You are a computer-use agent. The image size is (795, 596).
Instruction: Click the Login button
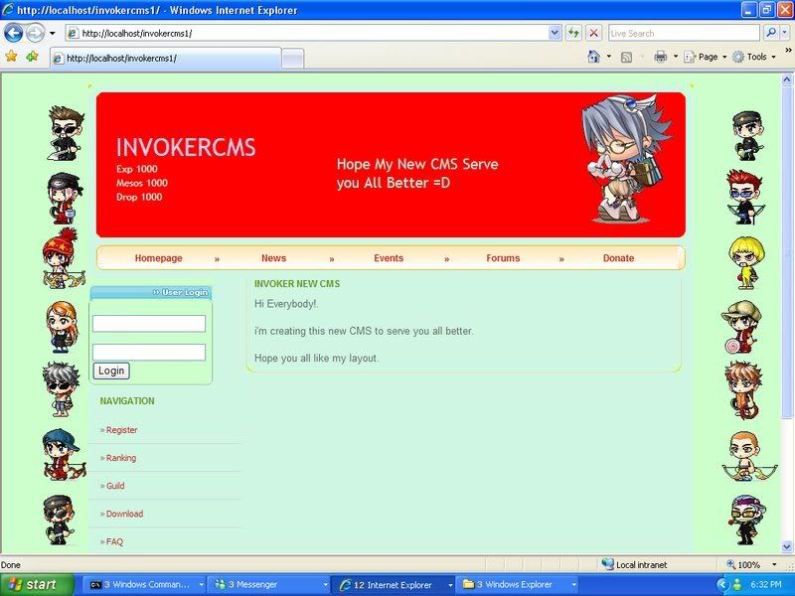111,371
